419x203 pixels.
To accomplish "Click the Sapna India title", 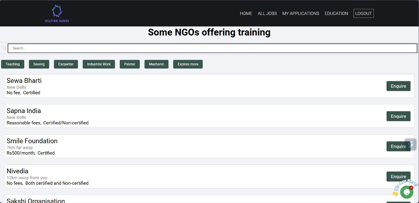I will tap(24, 111).
